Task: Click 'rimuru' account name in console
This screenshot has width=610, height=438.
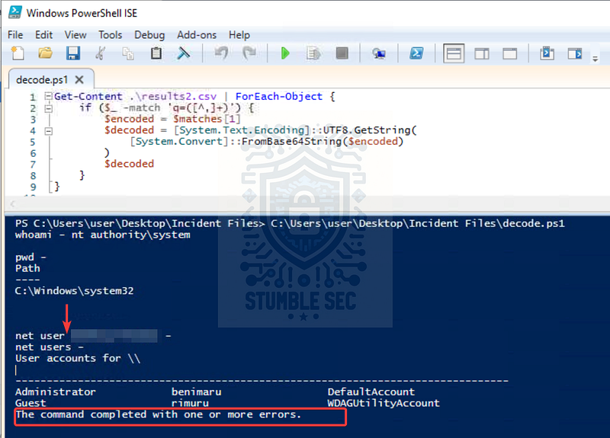Action: pyautogui.click(x=190, y=403)
